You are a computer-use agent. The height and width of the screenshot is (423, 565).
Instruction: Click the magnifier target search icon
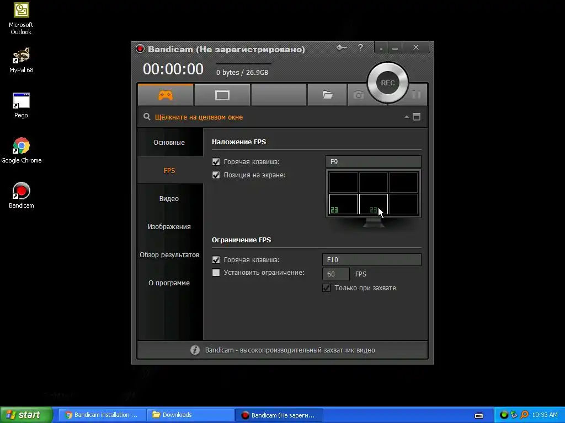pyautogui.click(x=147, y=117)
